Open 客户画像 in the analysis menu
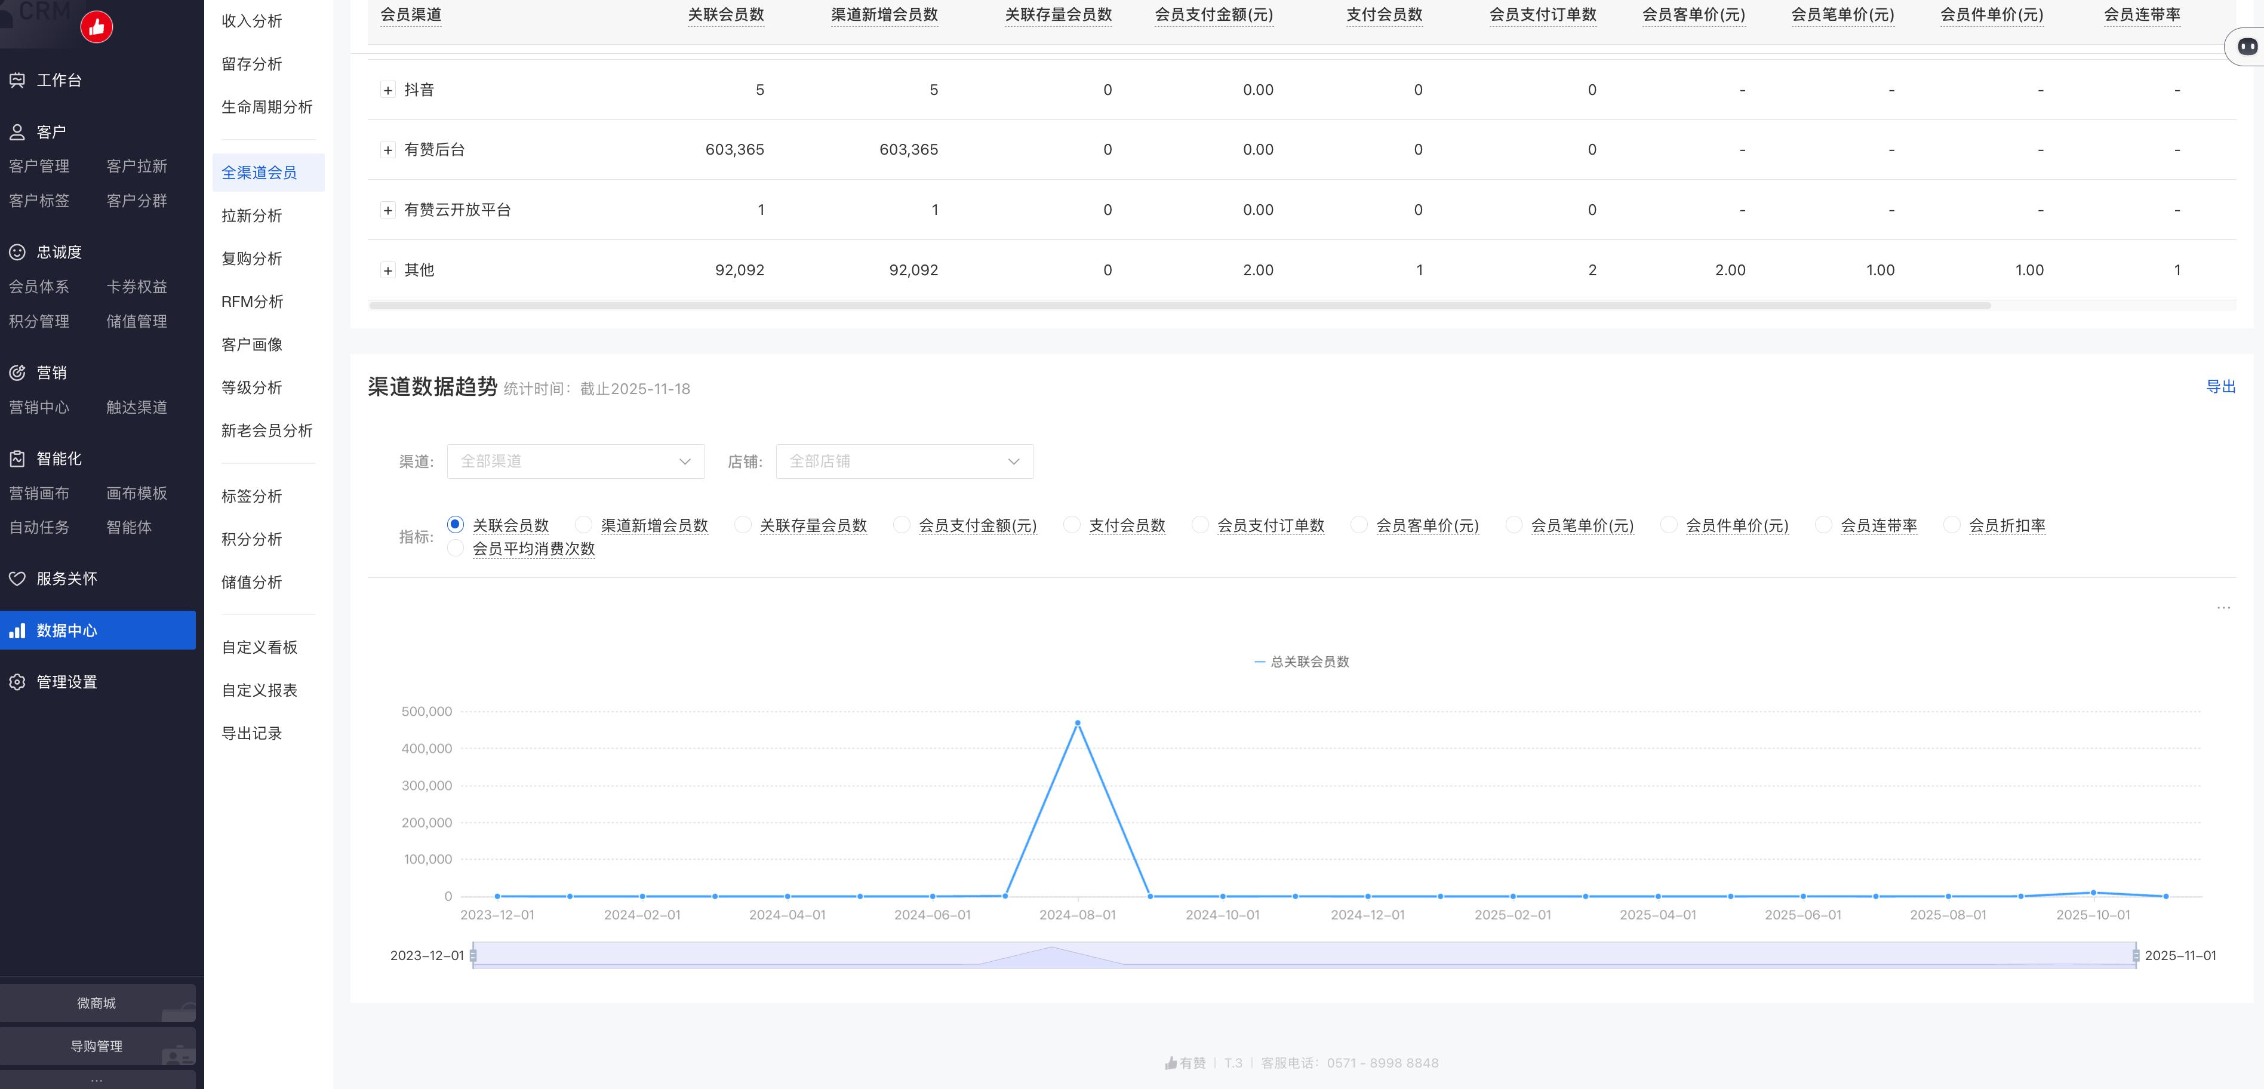Image resolution: width=2264 pixels, height=1089 pixels. [252, 344]
